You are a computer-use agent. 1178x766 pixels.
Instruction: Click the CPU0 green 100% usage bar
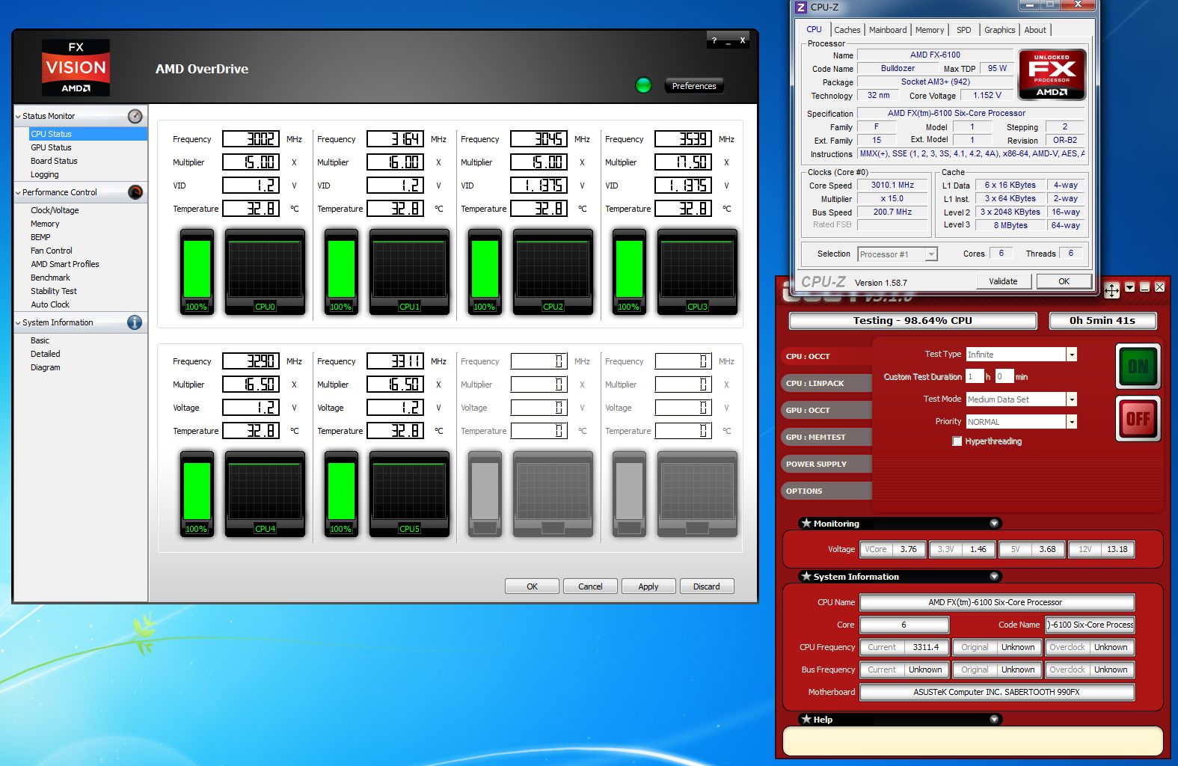[x=197, y=272]
